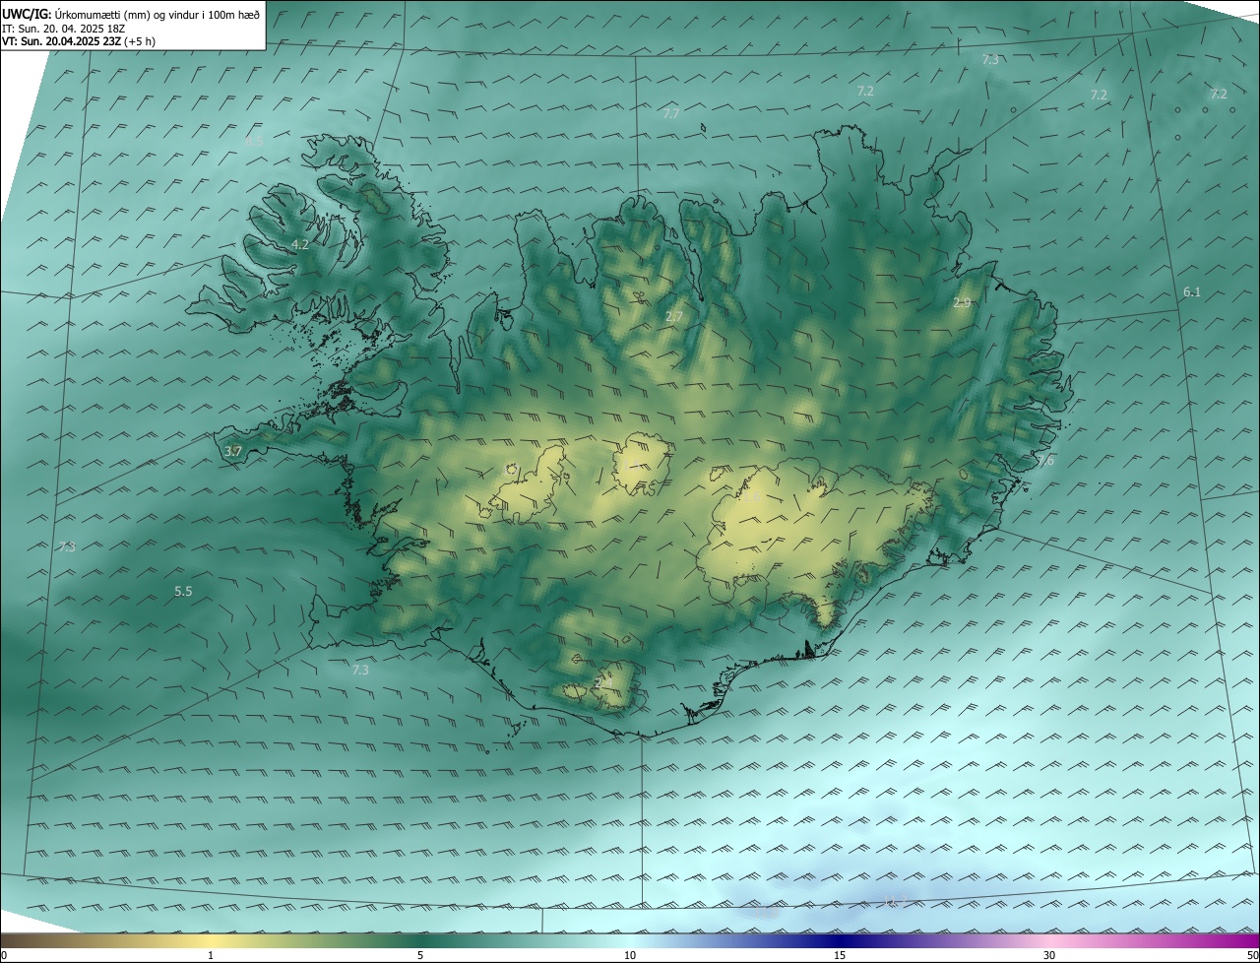Select the 6.1 value label on map

1192,292
